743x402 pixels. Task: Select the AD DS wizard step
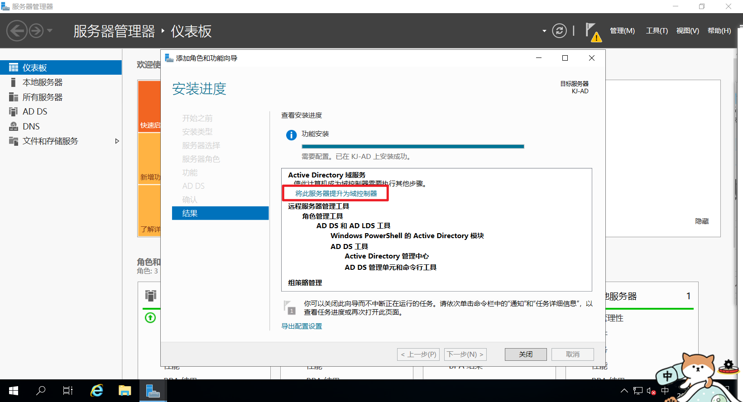click(193, 186)
